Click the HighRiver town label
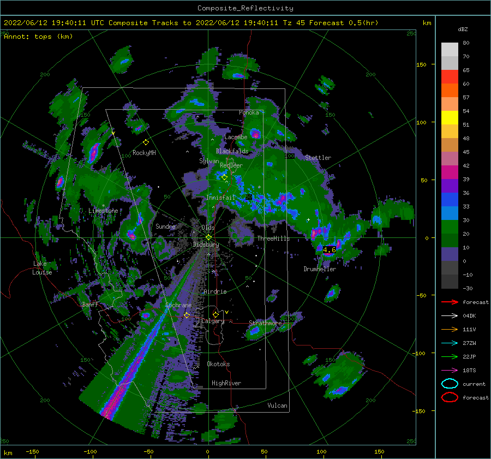 [x=226, y=383]
